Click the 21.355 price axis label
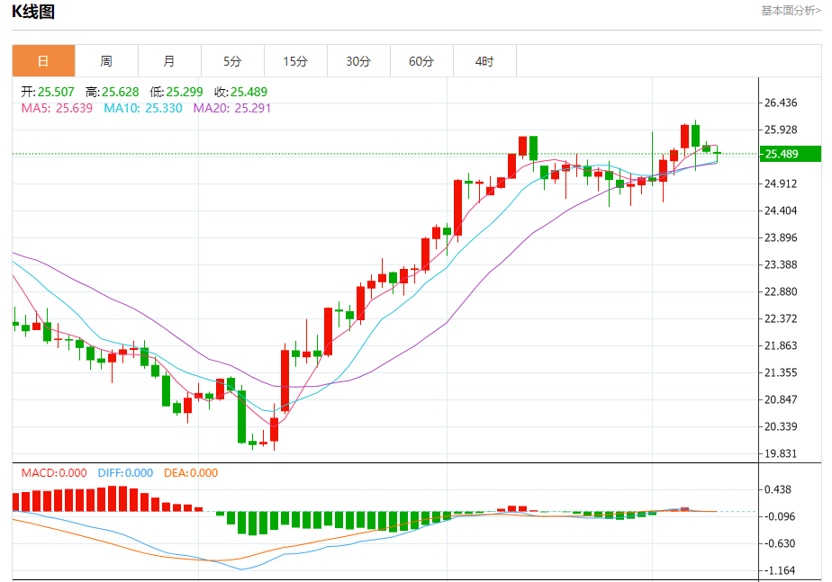The height and width of the screenshot is (582, 832). click(x=781, y=372)
